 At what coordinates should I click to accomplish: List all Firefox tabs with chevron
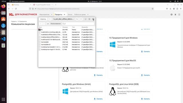[x=168, y=5]
